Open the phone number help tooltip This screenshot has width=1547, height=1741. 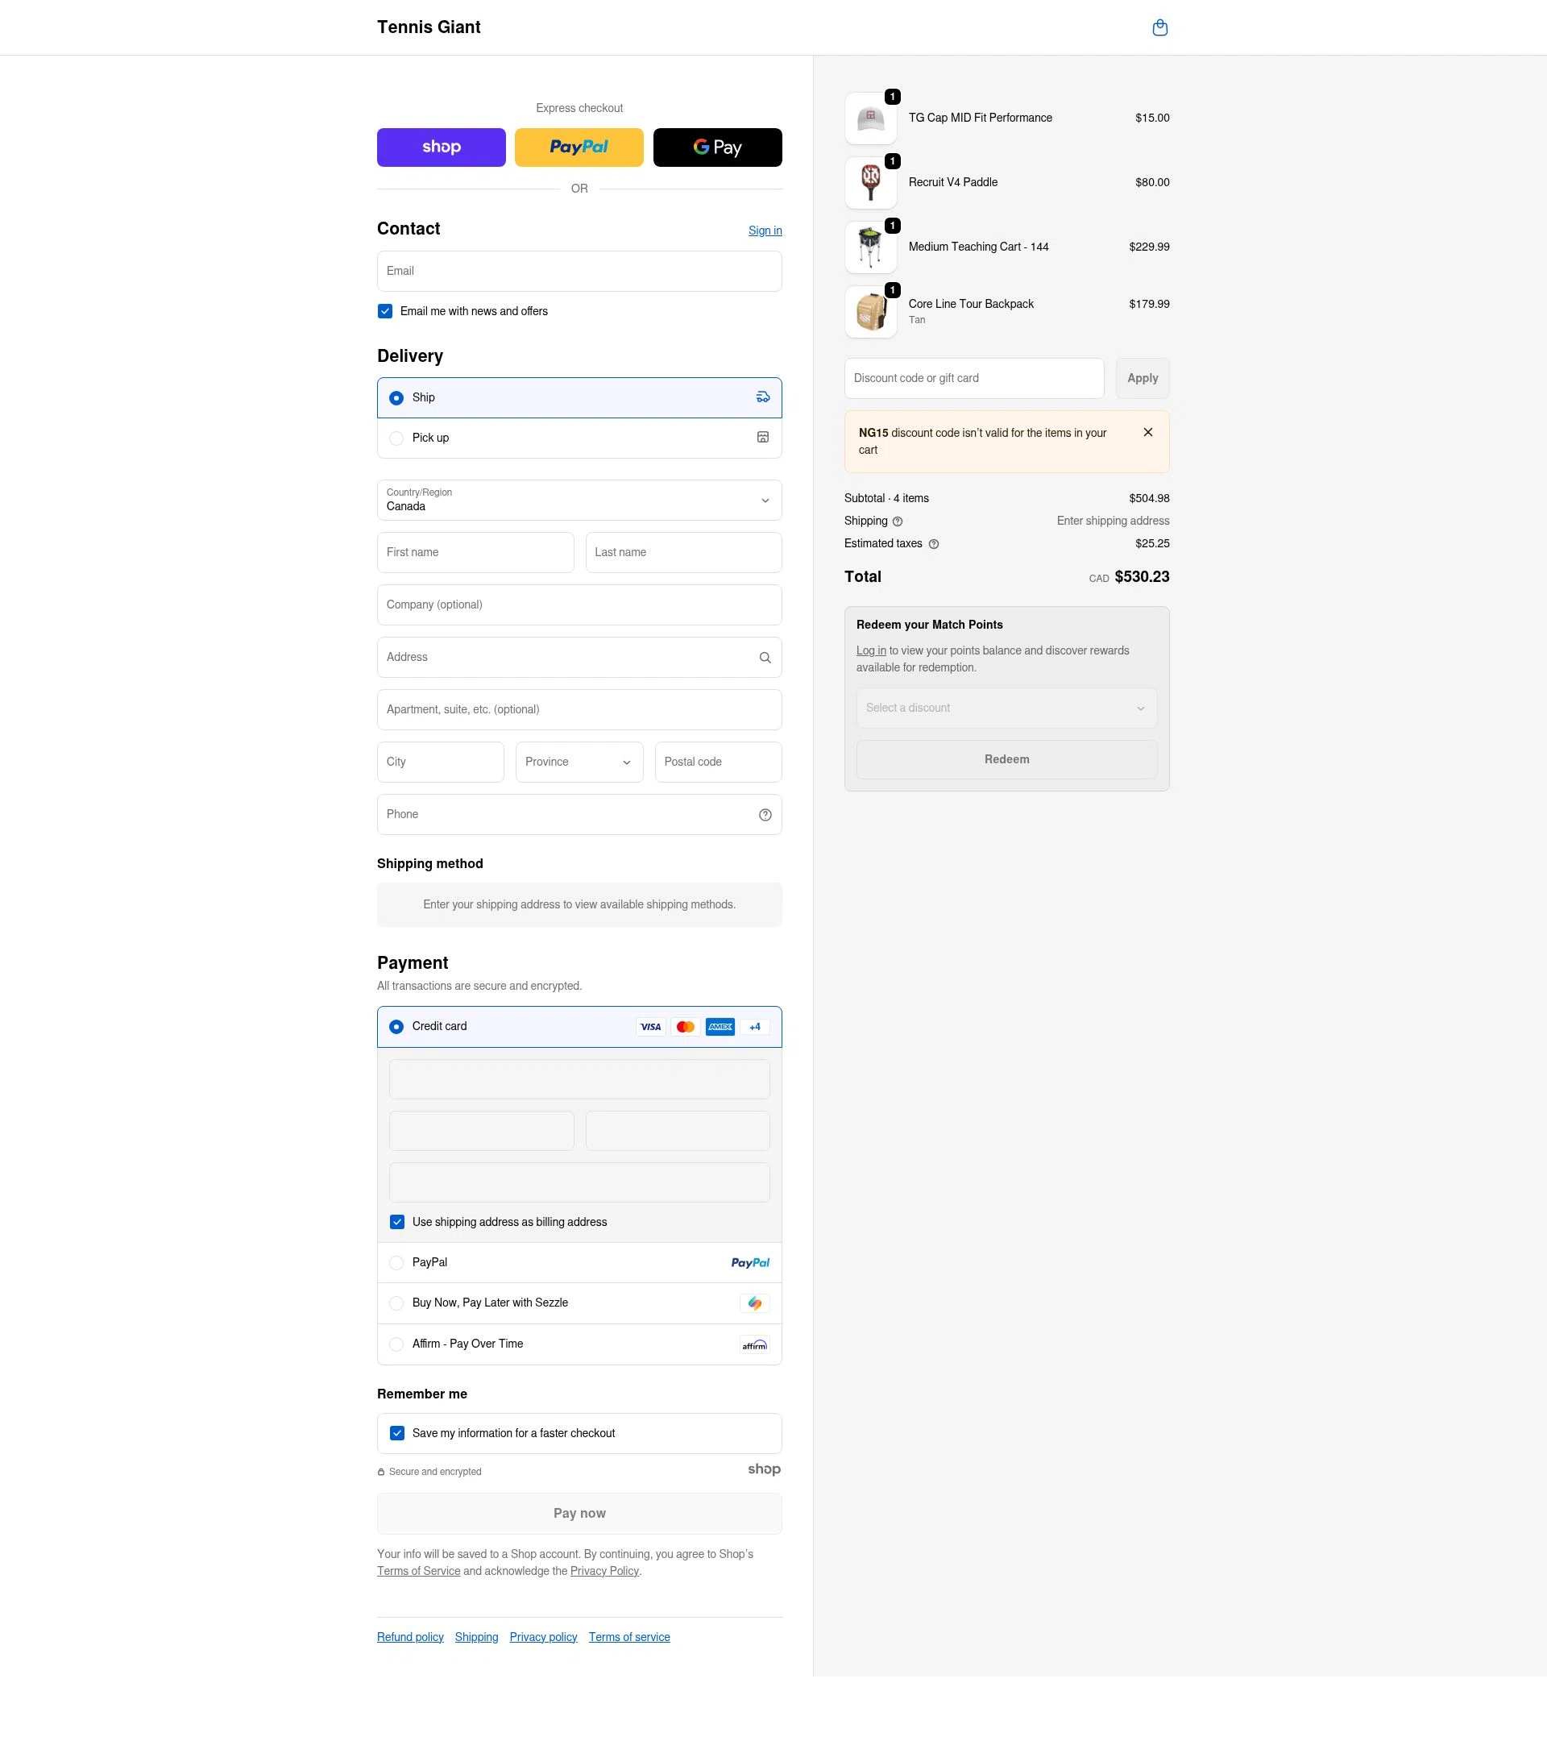pos(764,814)
